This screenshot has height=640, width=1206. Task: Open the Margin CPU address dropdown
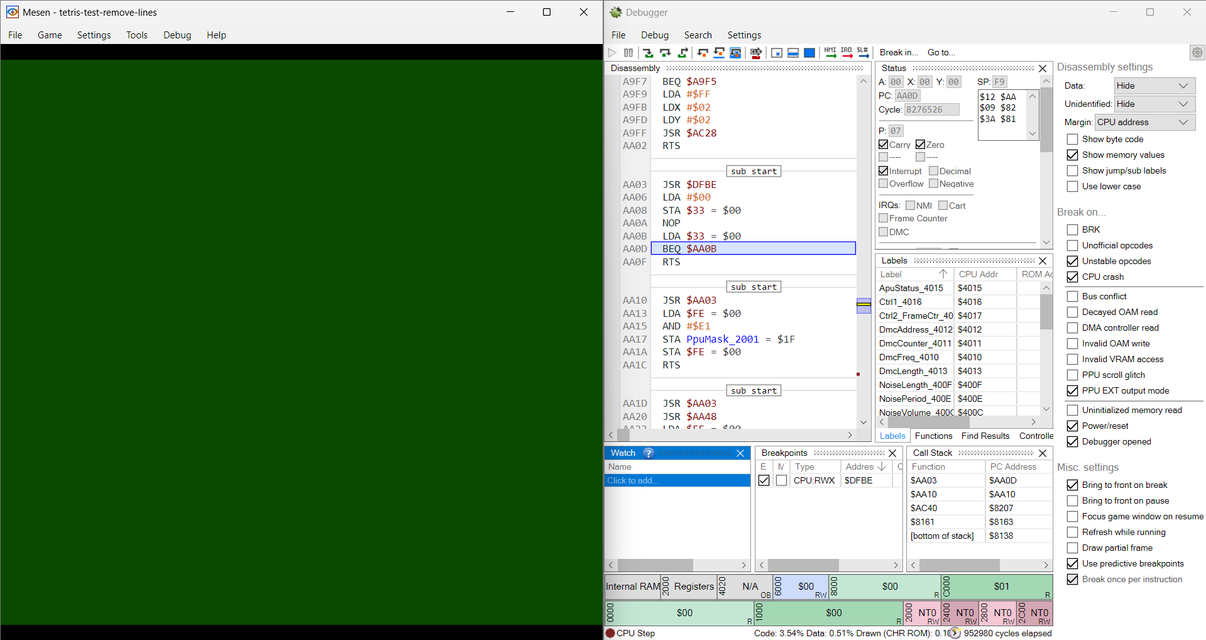coord(1145,122)
